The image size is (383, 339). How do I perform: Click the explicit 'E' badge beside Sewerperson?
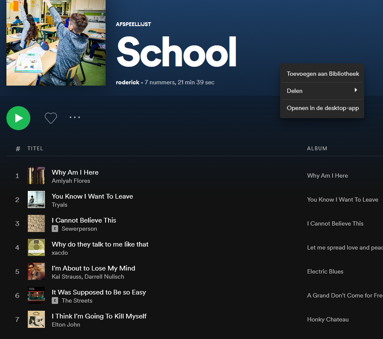[55, 229]
